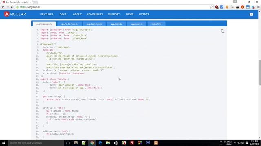Open Windows Store from taskbar

coord(116,143)
